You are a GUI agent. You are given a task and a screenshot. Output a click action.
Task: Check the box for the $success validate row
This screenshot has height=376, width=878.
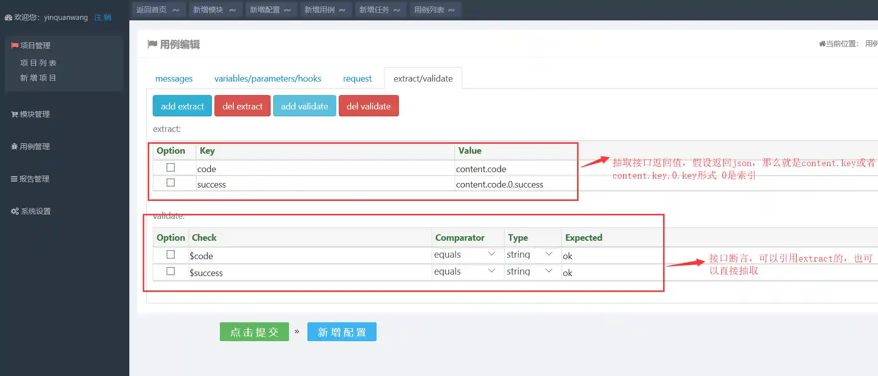171,272
